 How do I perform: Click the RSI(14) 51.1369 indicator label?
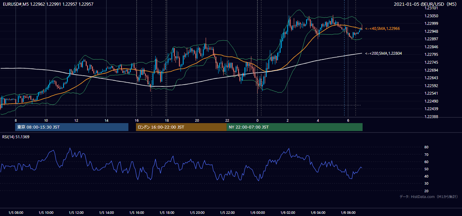tap(16, 137)
